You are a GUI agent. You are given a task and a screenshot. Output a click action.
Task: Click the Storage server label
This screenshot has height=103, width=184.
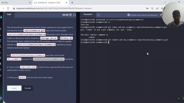tap(49, 38)
